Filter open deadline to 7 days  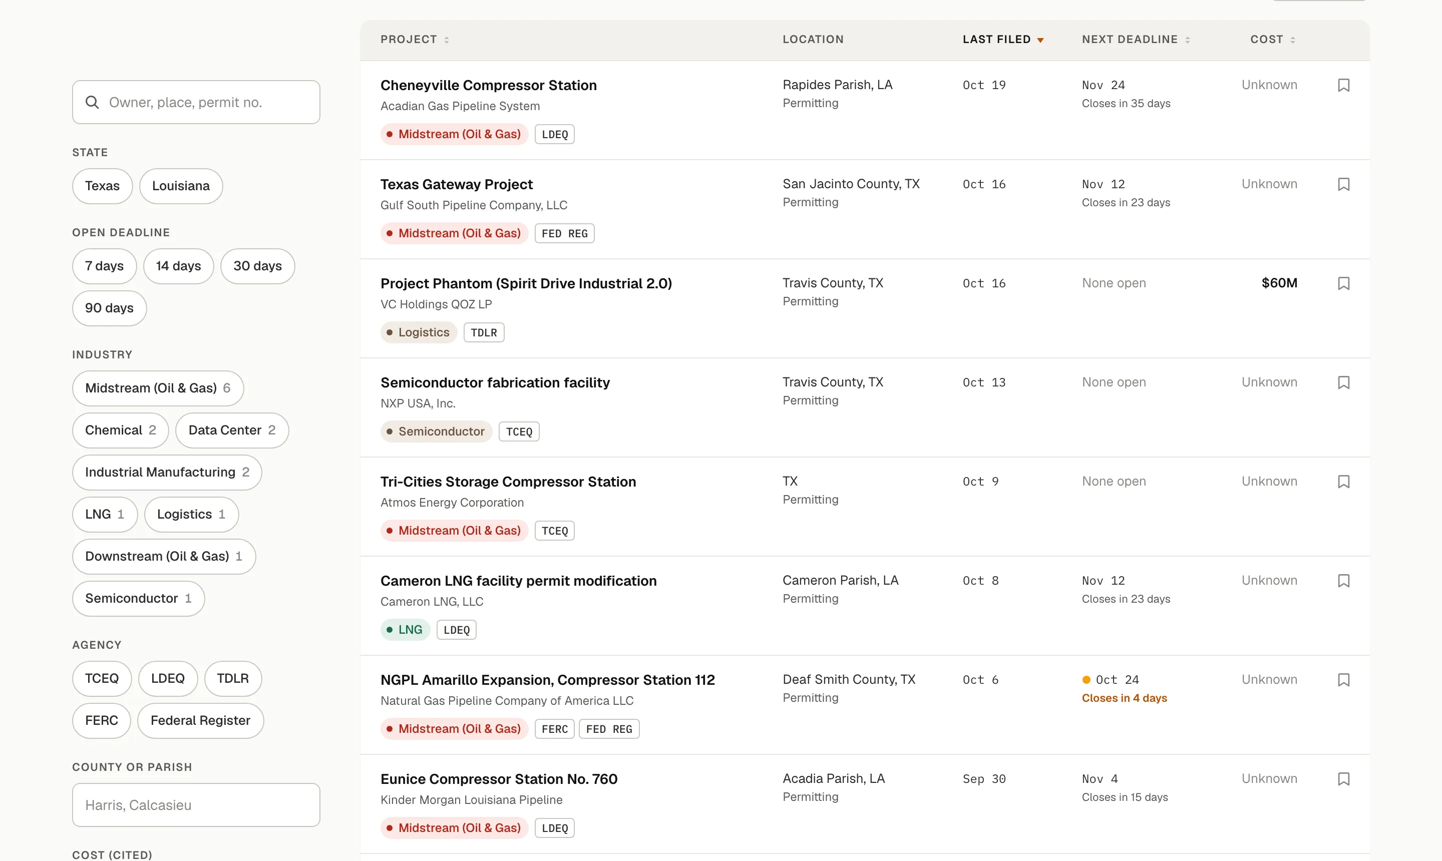pos(105,266)
